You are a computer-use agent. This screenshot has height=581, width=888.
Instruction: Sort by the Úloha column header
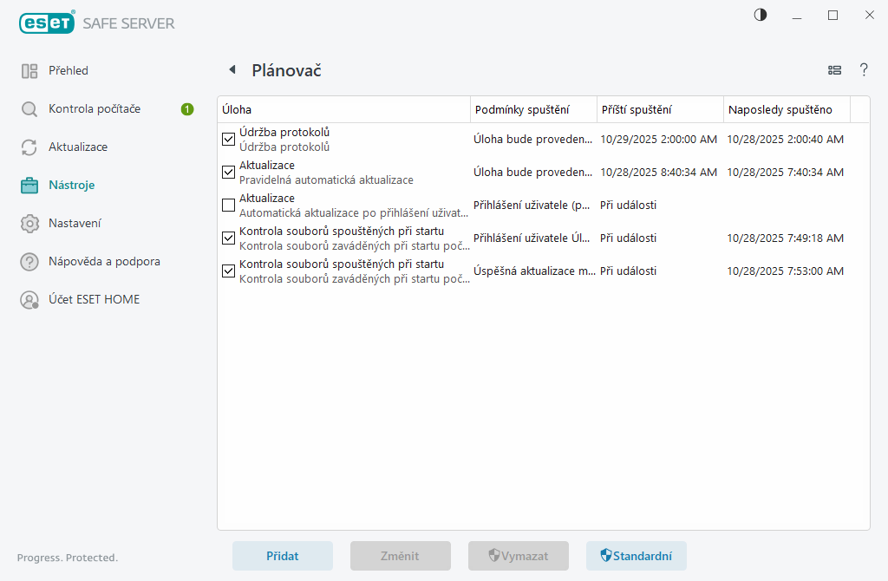click(x=343, y=109)
